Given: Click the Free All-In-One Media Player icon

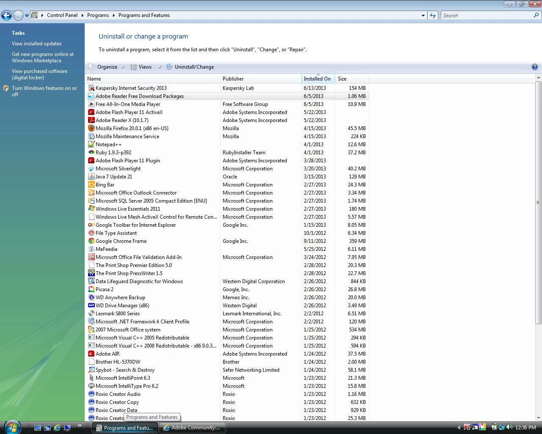Looking at the screenshot, I should tap(91, 104).
